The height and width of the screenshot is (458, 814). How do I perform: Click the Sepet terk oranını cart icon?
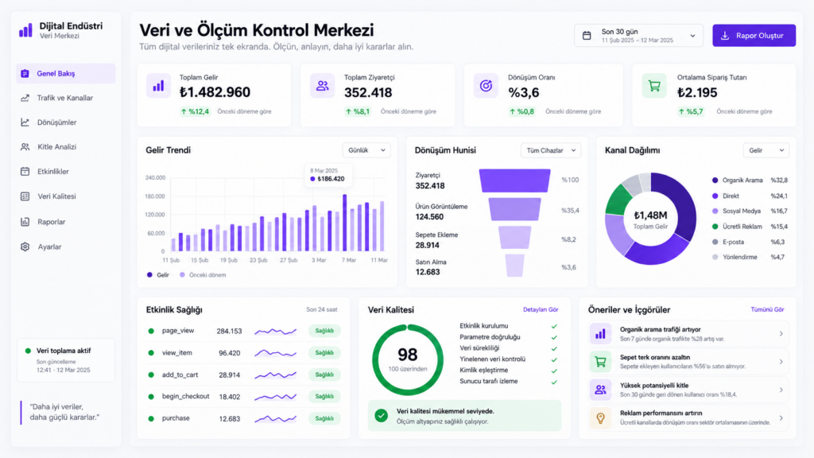[600, 362]
